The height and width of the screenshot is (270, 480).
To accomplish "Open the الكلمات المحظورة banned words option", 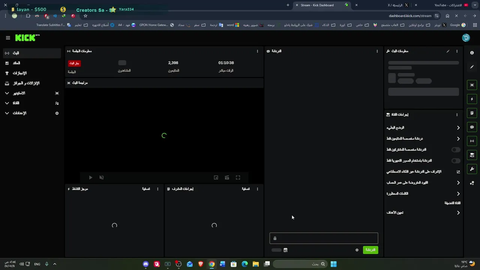I will click(423, 194).
